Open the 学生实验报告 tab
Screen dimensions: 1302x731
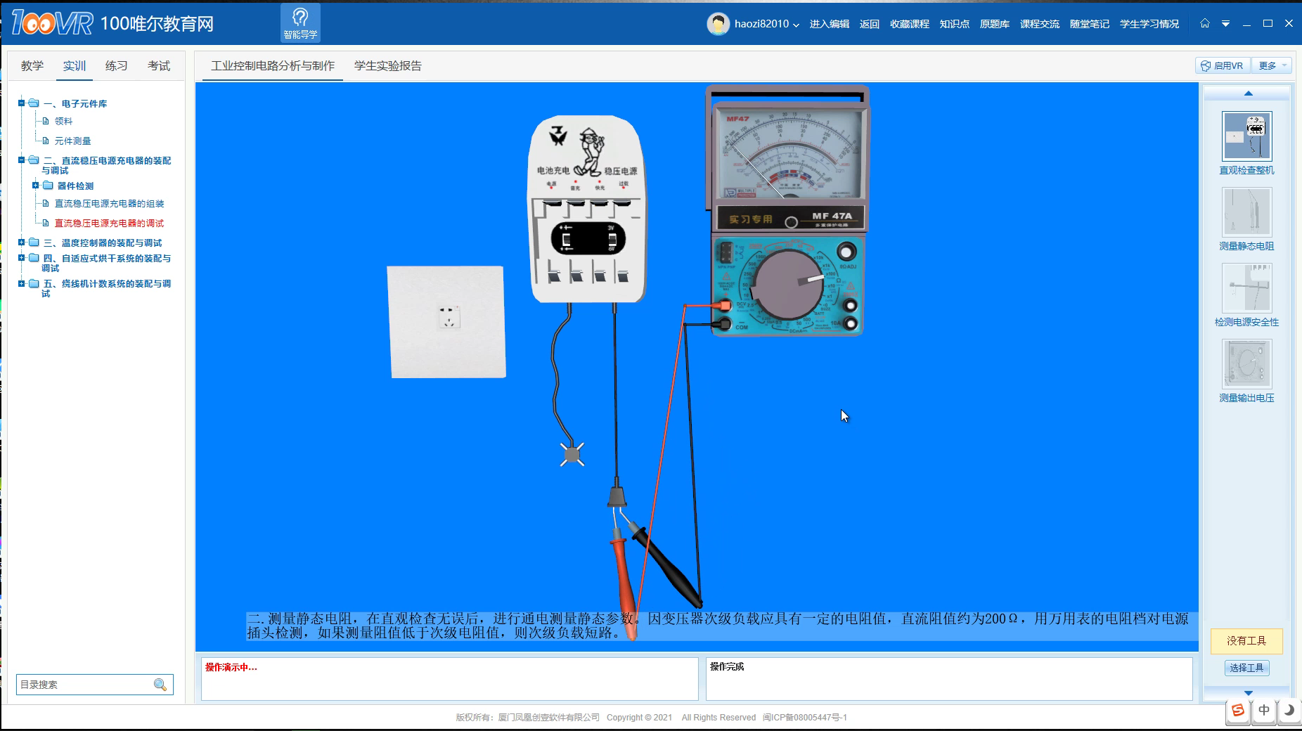[x=387, y=65]
